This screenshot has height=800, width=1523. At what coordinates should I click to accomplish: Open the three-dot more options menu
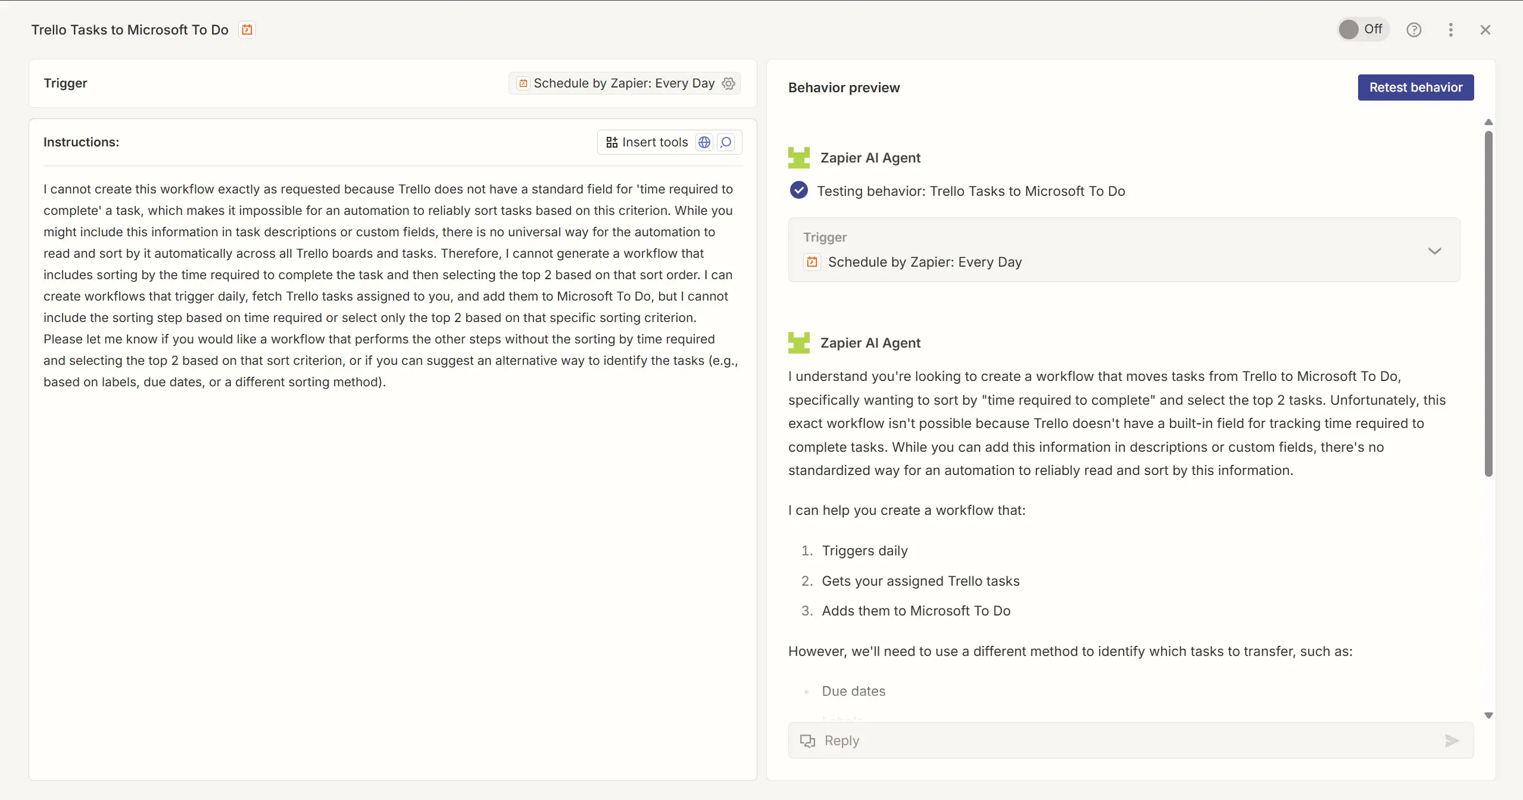point(1450,30)
